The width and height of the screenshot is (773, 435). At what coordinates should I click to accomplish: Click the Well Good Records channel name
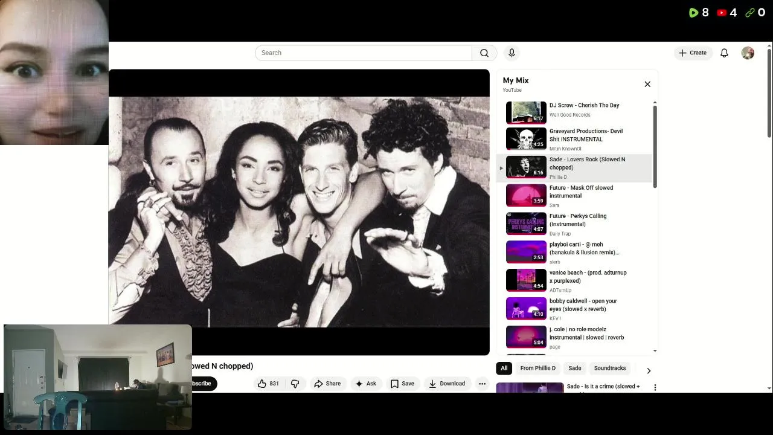point(570,115)
